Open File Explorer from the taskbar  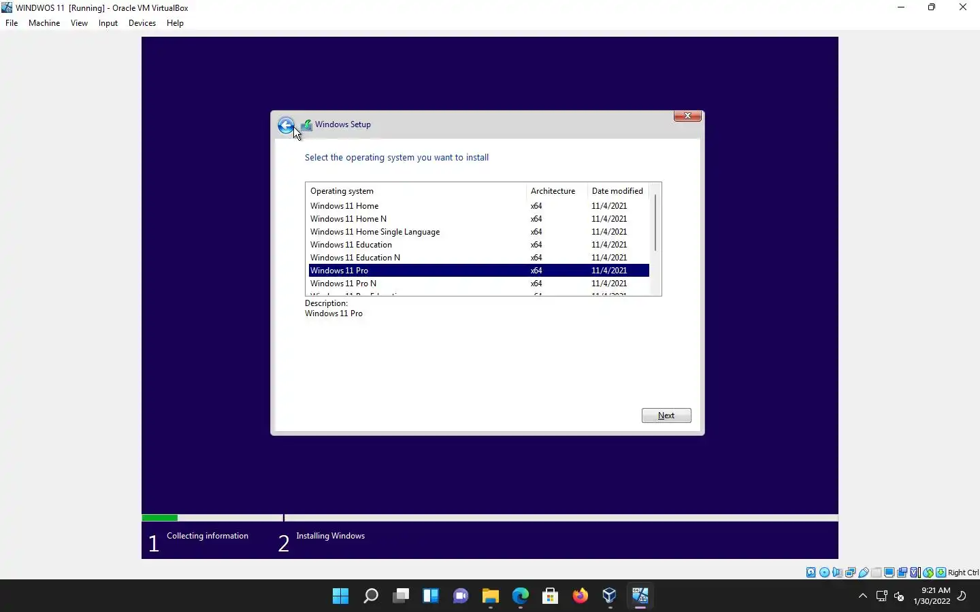coord(491,596)
